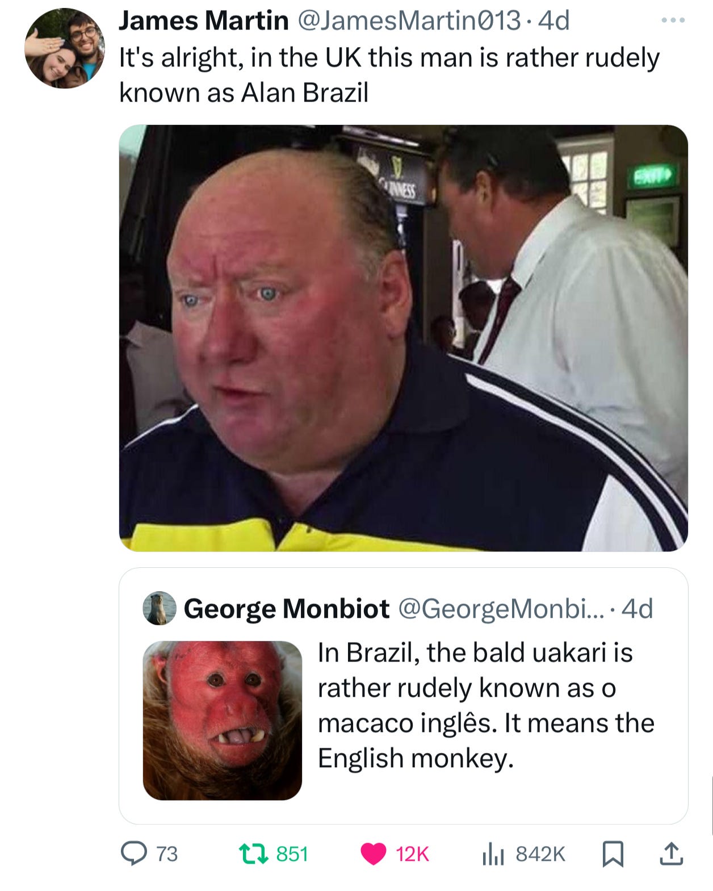Open James Martin's profile picture

[x=65, y=48]
